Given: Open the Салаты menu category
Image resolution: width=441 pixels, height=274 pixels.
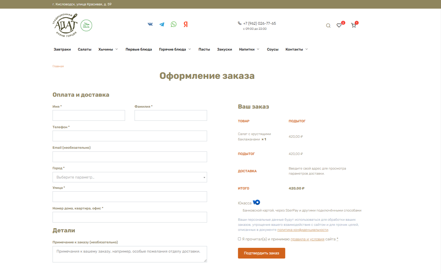Looking at the screenshot, I should (x=84, y=49).
